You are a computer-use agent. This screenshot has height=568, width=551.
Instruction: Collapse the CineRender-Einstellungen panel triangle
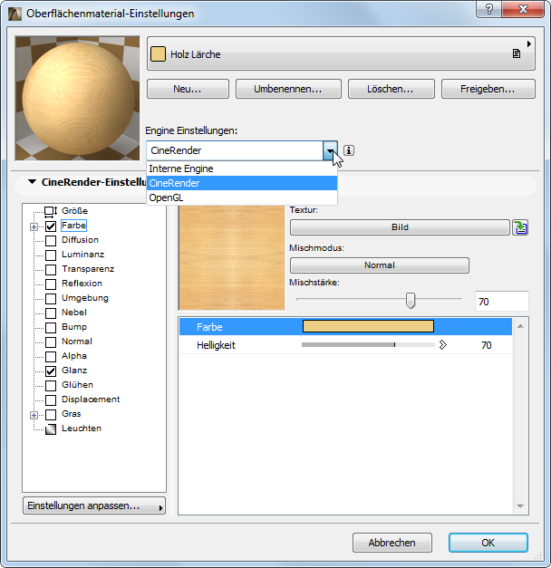pyautogui.click(x=33, y=181)
